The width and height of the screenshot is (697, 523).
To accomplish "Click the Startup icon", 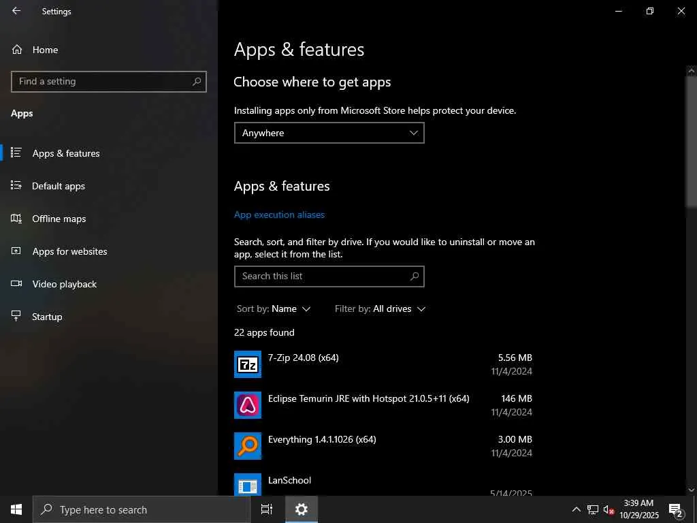I will (16, 316).
